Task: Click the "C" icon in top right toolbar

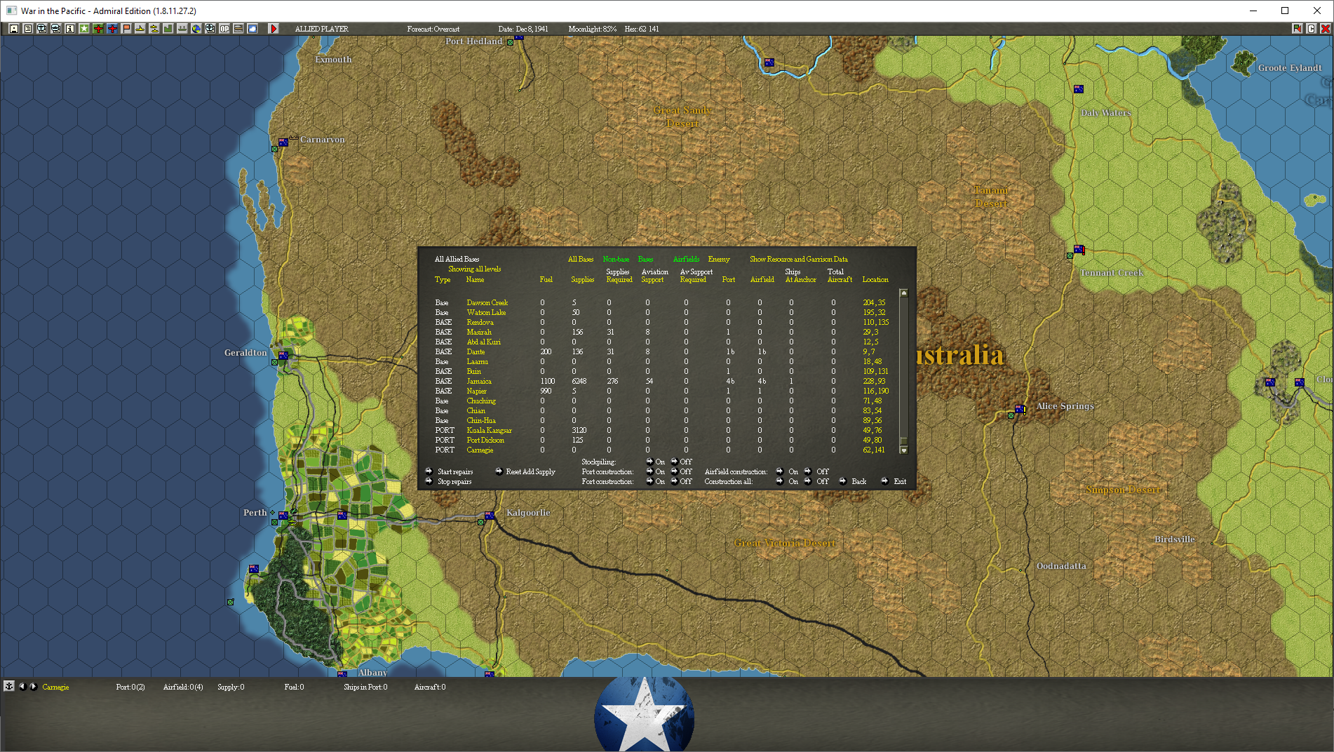Action: [x=1312, y=29]
